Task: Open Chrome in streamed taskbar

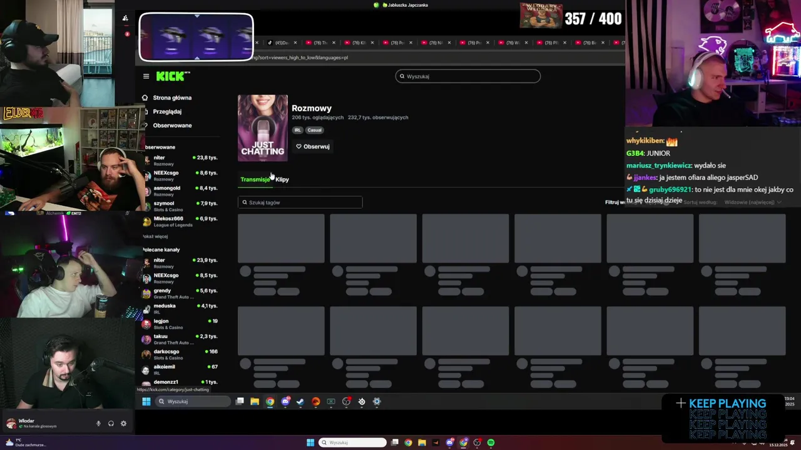Action: point(270,401)
